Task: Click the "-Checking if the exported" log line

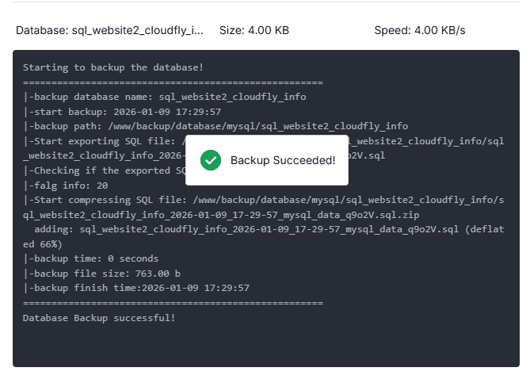Action: pyautogui.click(x=103, y=170)
